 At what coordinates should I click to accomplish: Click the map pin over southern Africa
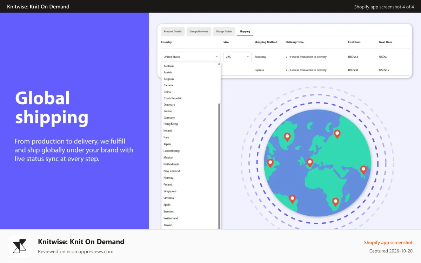click(x=335, y=202)
